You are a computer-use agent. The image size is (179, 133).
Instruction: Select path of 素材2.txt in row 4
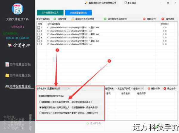tap(70, 38)
